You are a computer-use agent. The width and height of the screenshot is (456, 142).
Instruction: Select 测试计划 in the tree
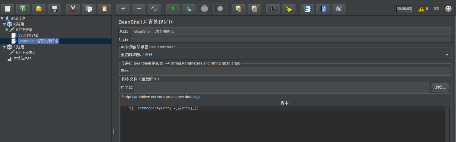pyautogui.click(x=18, y=18)
